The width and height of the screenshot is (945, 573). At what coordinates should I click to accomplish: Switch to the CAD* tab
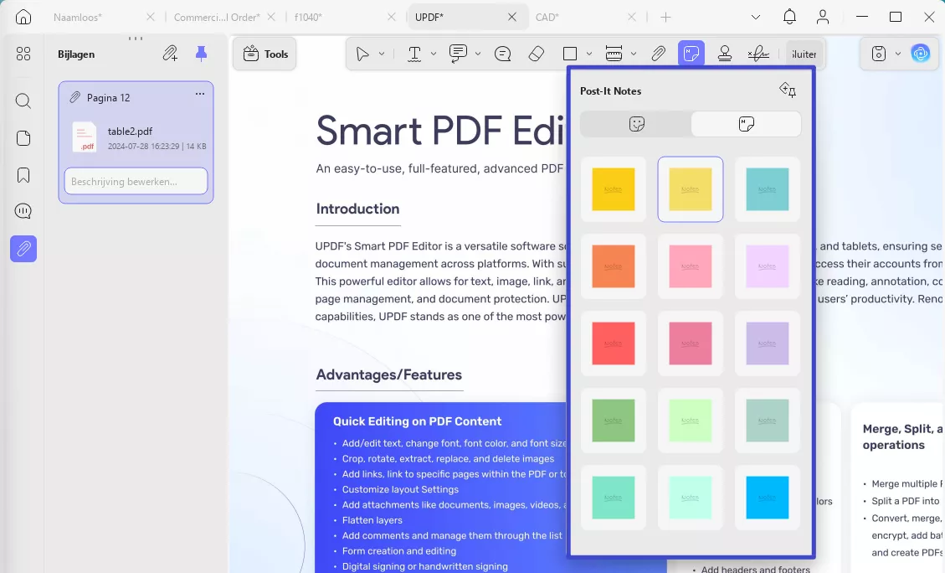tap(547, 17)
